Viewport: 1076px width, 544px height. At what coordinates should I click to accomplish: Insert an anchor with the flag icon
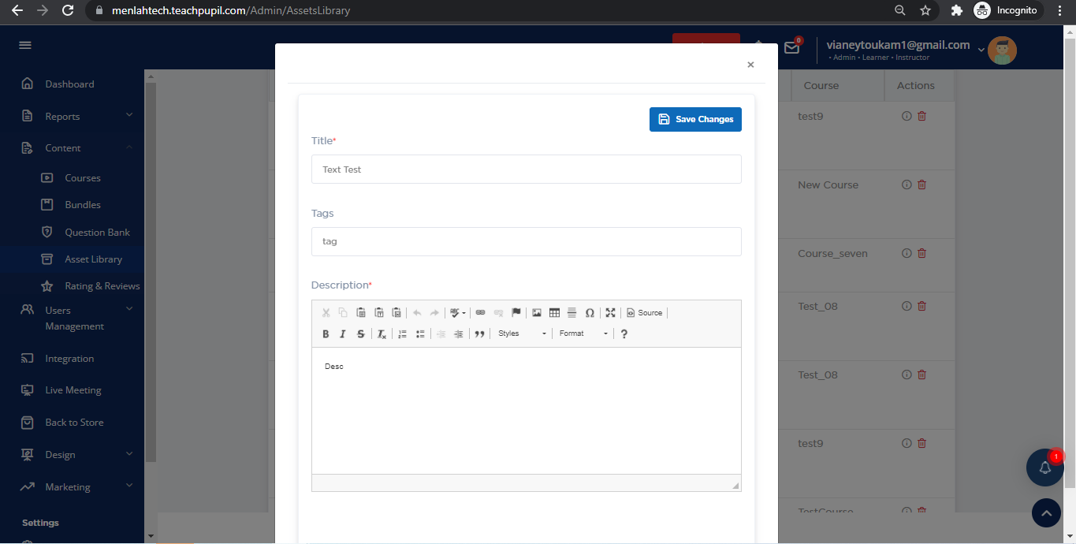pyautogui.click(x=516, y=313)
